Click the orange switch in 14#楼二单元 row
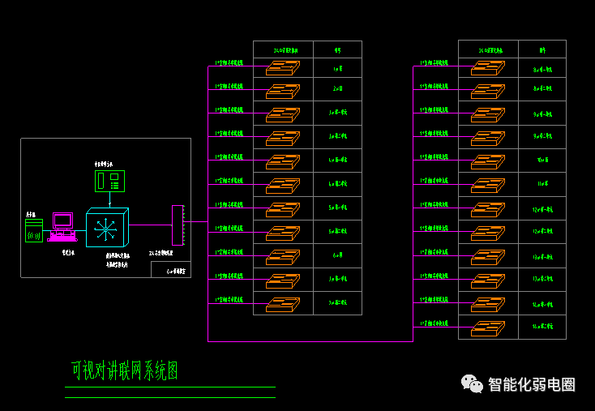Viewport: 595px width, 411px height. [488, 328]
